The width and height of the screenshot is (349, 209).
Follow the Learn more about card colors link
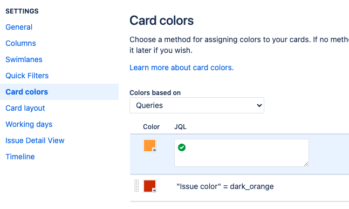[182, 68]
